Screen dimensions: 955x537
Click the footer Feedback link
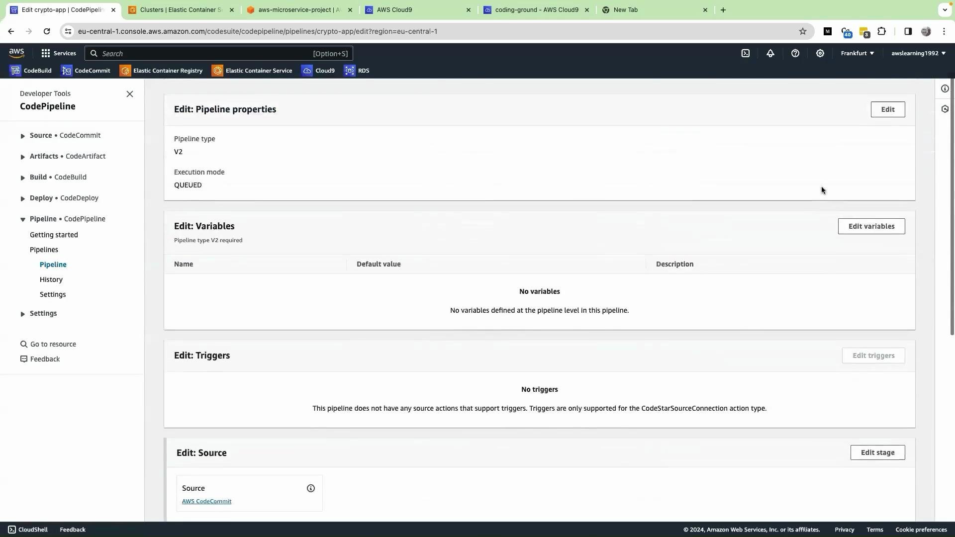pos(73,530)
